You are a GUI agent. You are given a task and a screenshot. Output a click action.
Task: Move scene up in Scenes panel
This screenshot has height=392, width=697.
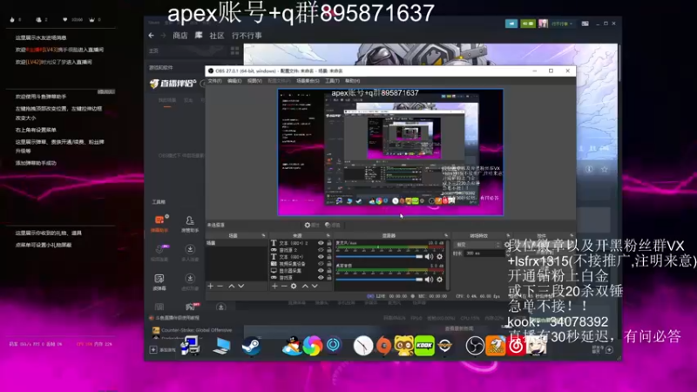(x=232, y=287)
